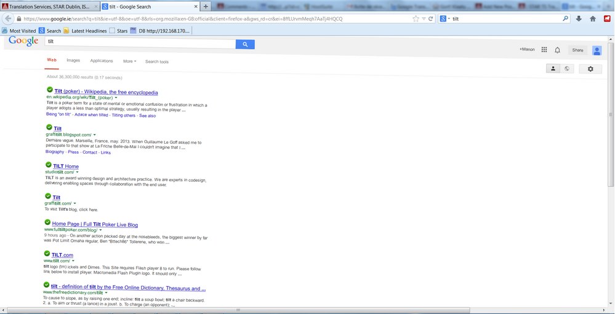The width and height of the screenshot is (615, 314).
Task: Open the Most Visited bookmarks folder
Action: [x=19, y=31]
